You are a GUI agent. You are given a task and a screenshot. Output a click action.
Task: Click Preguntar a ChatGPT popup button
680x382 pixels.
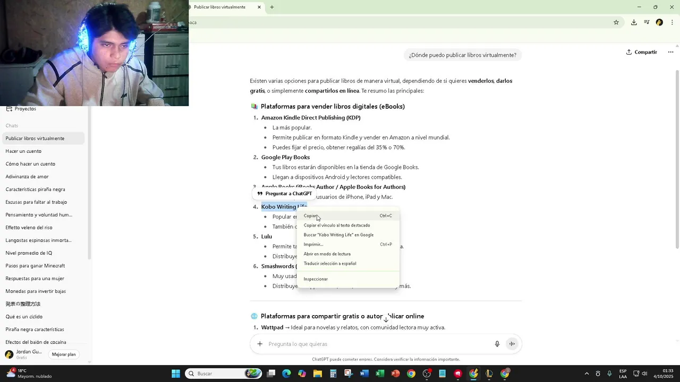[x=285, y=194]
